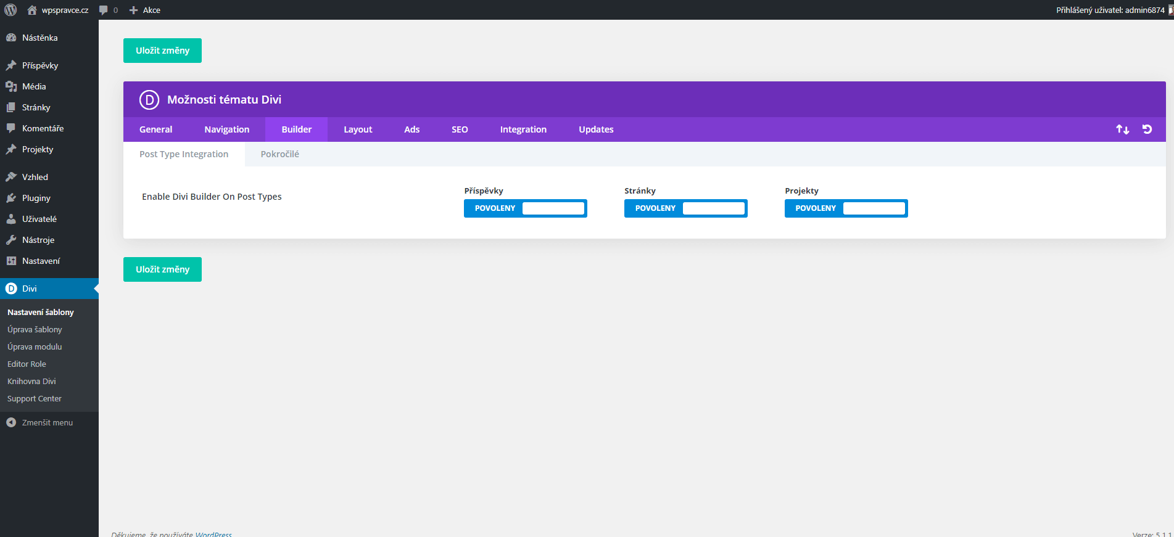1174x537 pixels.
Task: Click top Uložit změny button
Action: (162, 51)
